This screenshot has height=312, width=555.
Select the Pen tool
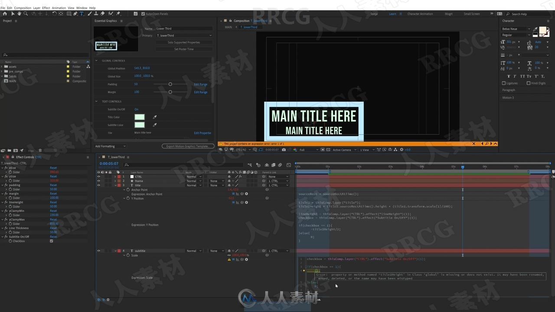pos(75,14)
